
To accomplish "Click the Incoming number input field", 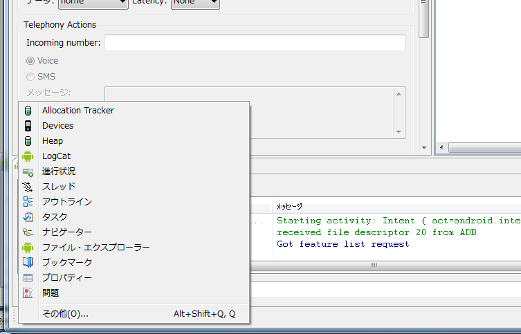I will [x=255, y=43].
